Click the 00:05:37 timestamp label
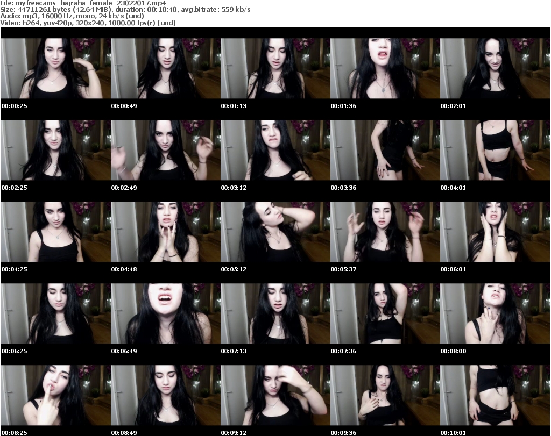The width and height of the screenshot is (551, 436). [x=343, y=269]
